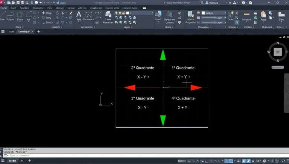This screenshot has height=164, width=289.
Task: Click the Plot printer icon
Action: tap(36, 3)
